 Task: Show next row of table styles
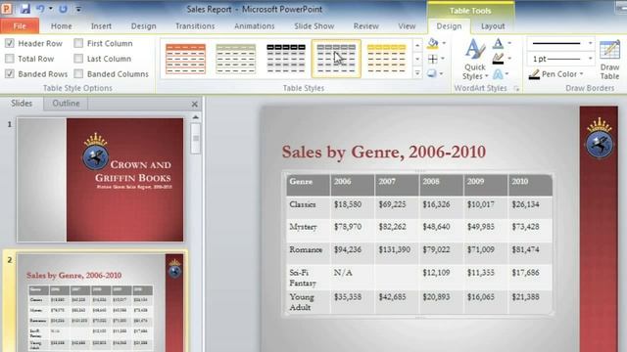click(417, 59)
